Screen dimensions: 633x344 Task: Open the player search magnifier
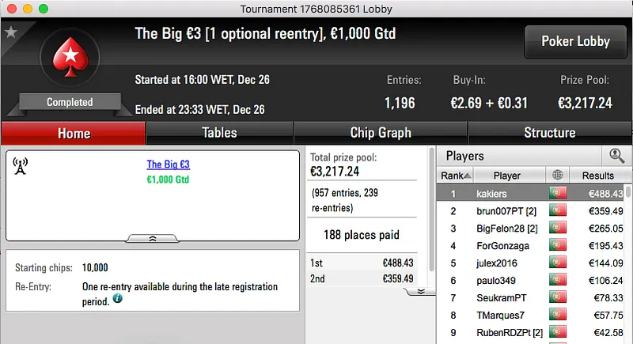point(616,156)
